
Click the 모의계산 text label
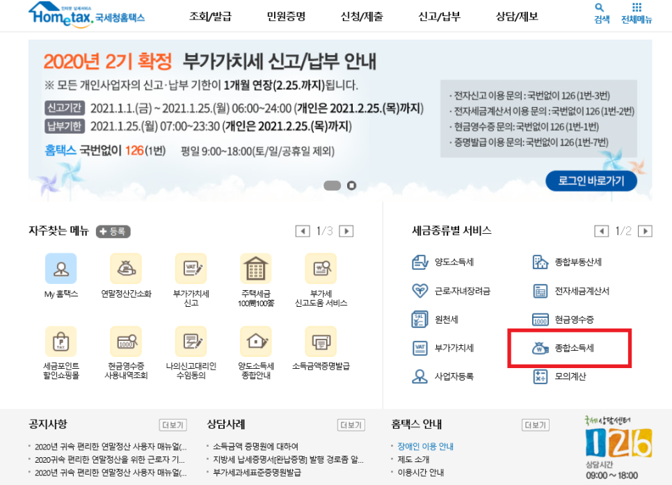pyautogui.click(x=570, y=376)
